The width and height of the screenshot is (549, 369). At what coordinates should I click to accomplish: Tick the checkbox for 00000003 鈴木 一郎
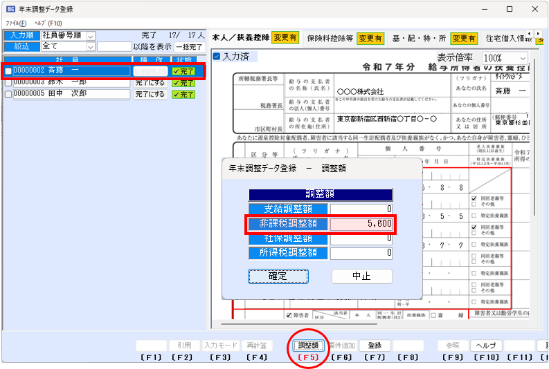tap(8, 82)
